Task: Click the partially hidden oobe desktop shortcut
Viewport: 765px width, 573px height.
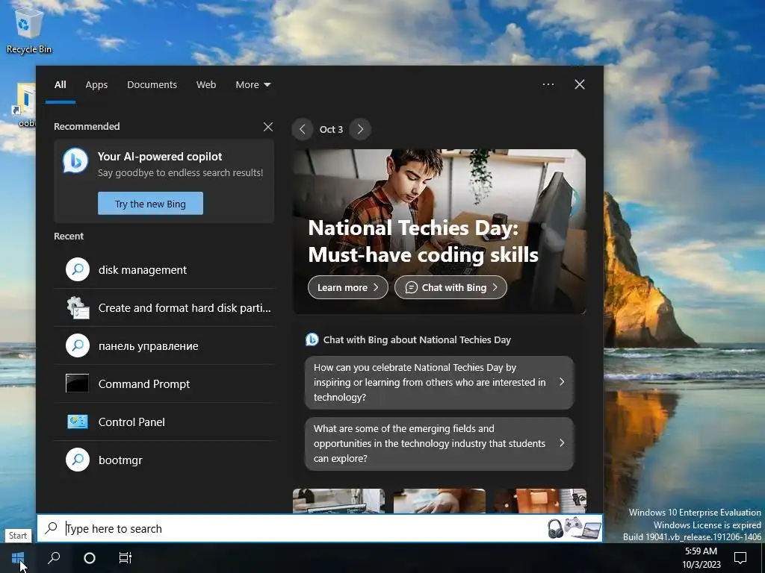Action: (25, 104)
